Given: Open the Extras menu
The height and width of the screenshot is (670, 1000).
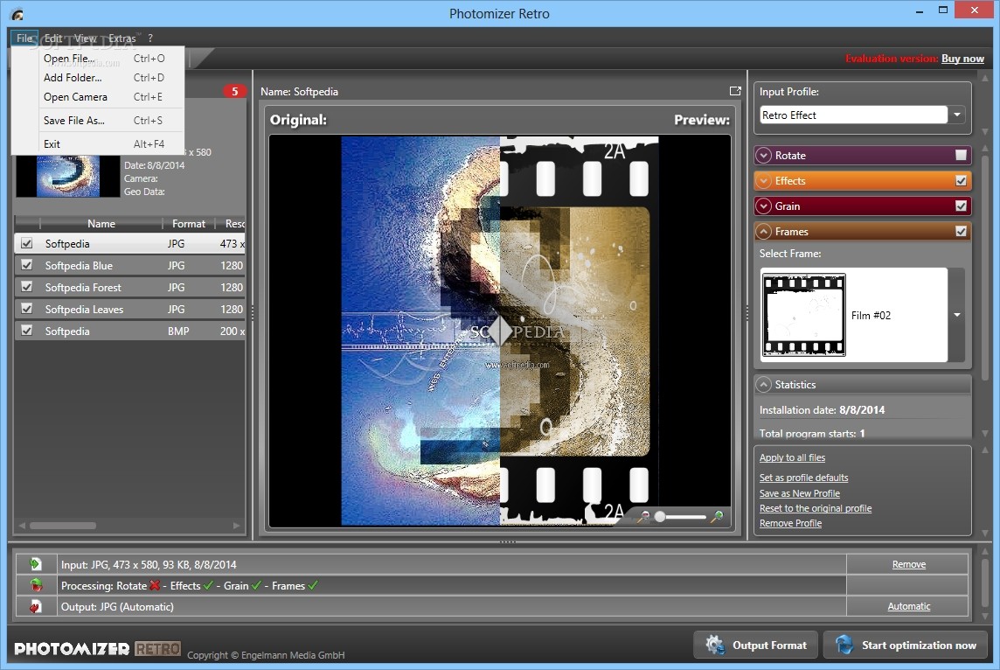Looking at the screenshot, I should coord(122,38).
